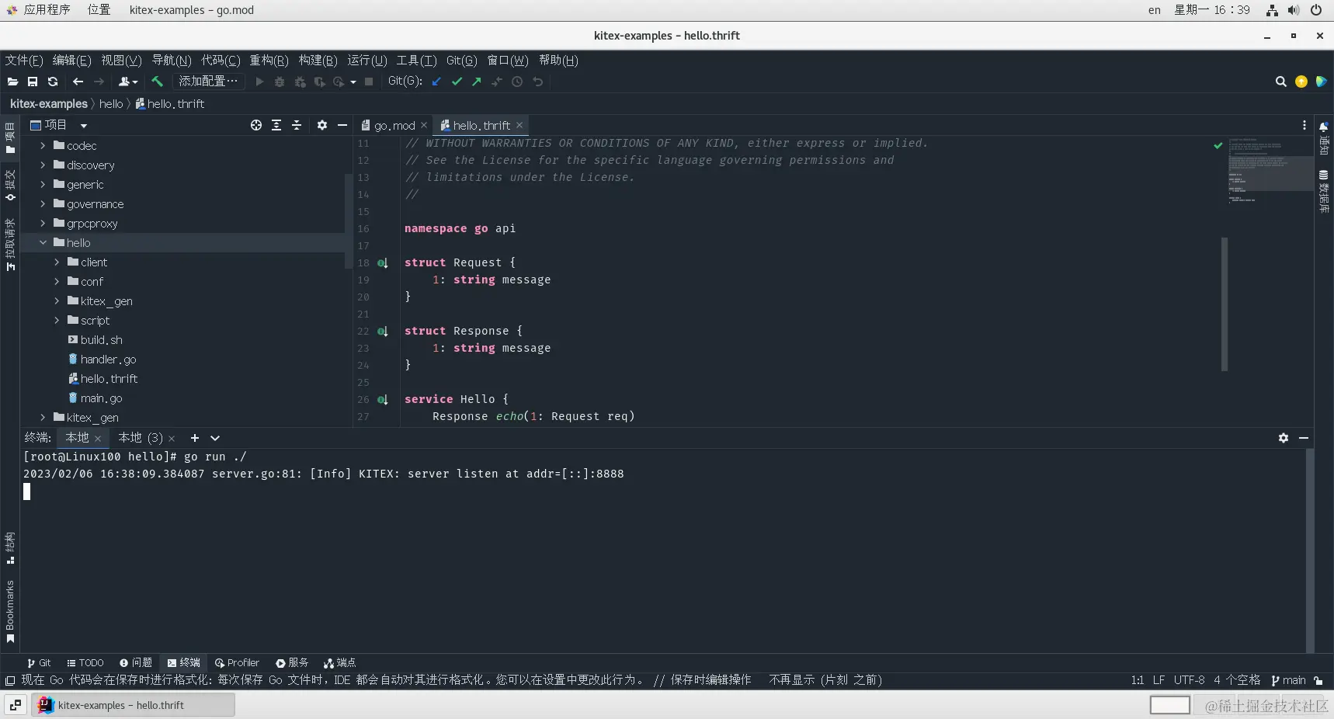Collapse the hello folder

43,243
